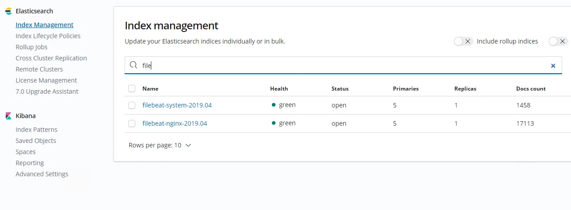Click docs count value 17113

(x=525, y=123)
